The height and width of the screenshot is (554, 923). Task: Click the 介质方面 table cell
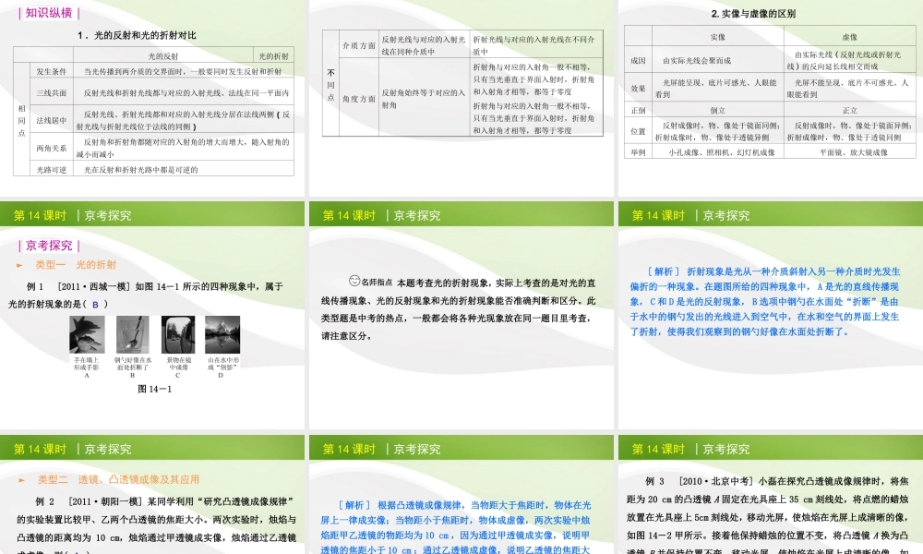(359, 44)
